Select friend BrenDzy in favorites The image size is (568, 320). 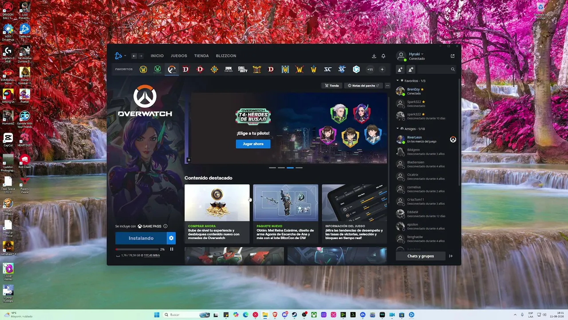pos(426,91)
